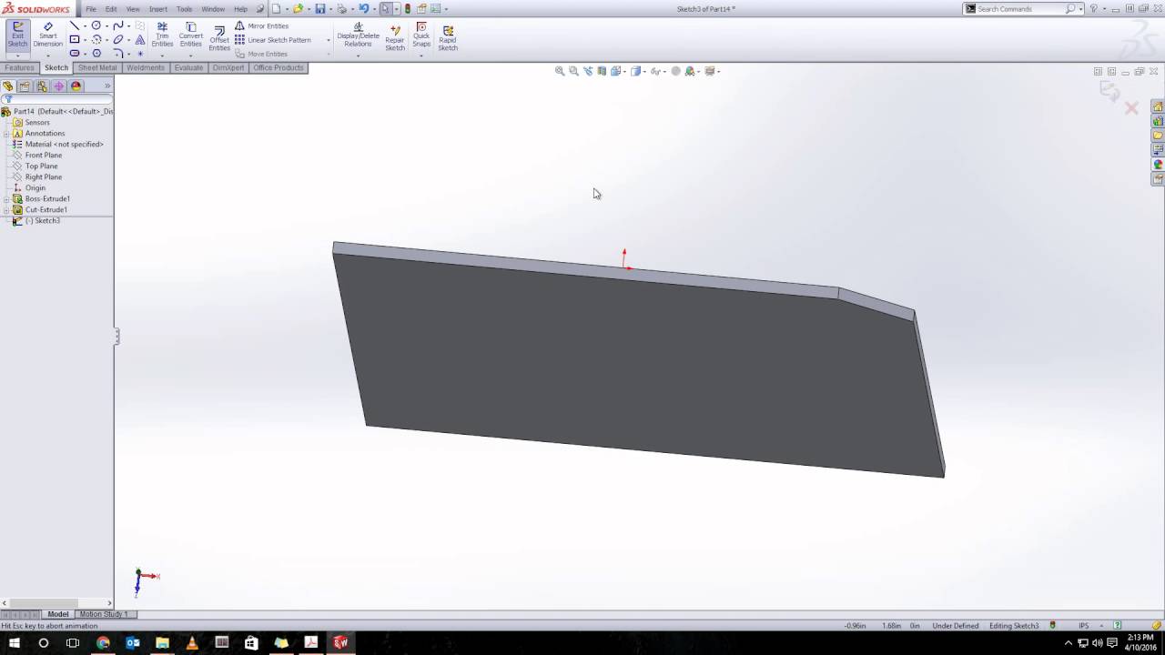Expand the Smart Dimension dropdown arrow
Viewport: 1165px width, 655px height.
[x=48, y=55]
